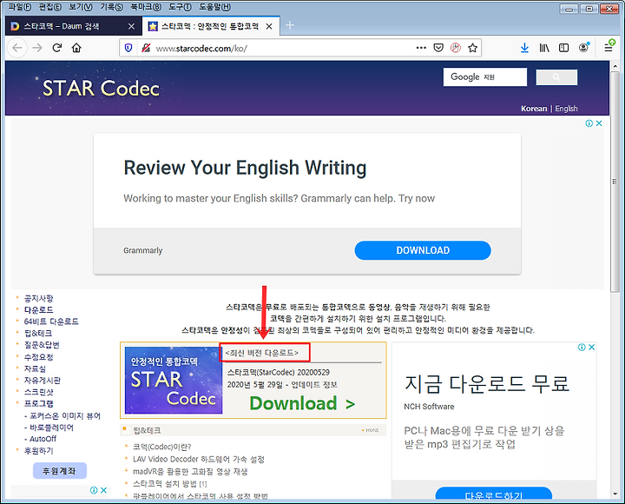The image size is (625, 504).
Task: Click the green Download > link
Action: point(302,403)
